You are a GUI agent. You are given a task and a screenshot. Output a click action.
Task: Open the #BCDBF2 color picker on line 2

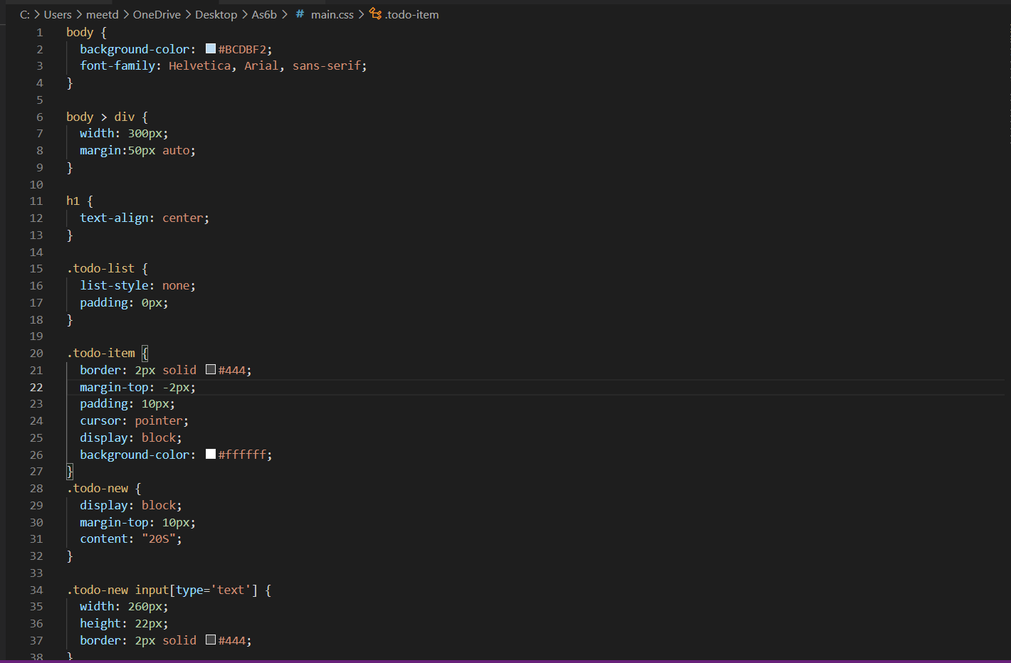point(209,48)
